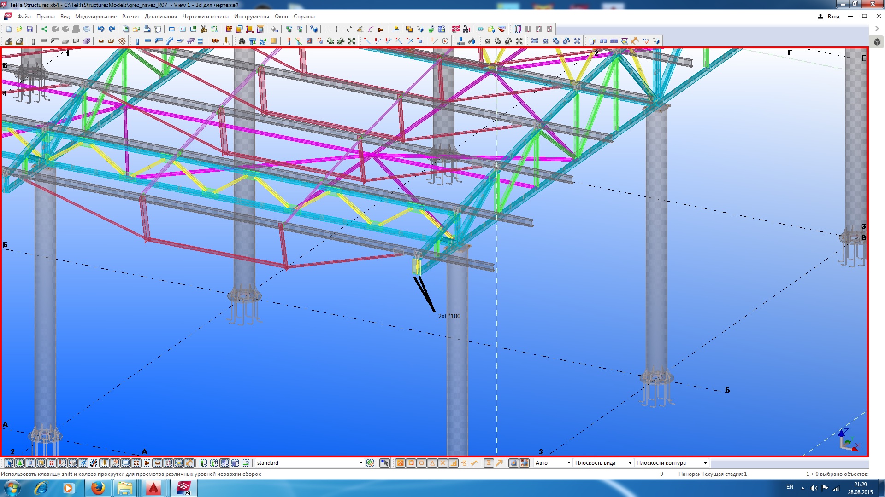The height and width of the screenshot is (497, 885).
Task: Click the Undo arrow icon
Action: click(x=100, y=29)
